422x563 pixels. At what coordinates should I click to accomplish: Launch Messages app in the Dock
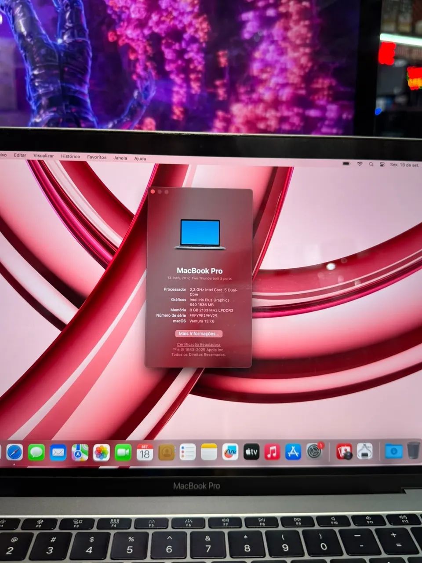click(36, 452)
